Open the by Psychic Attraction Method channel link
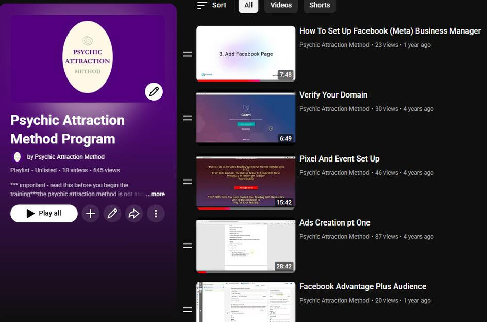Viewport: 487px width, 322px height. click(x=65, y=157)
